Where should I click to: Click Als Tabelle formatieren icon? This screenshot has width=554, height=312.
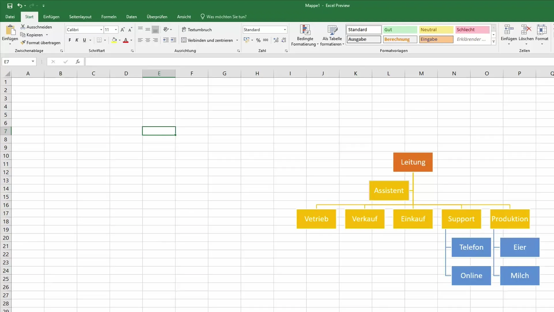click(x=332, y=30)
